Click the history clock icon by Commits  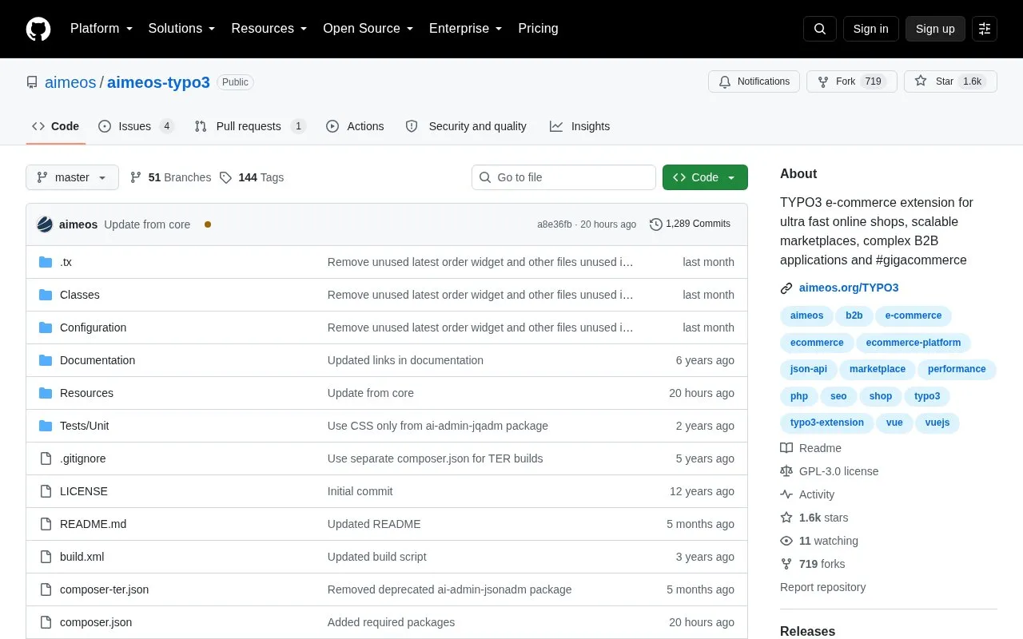pyautogui.click(x=656, y=224)
